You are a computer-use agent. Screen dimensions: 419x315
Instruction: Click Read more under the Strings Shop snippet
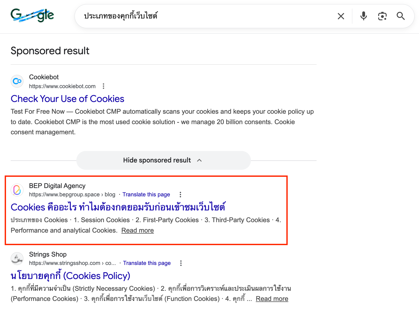[272, 299]
